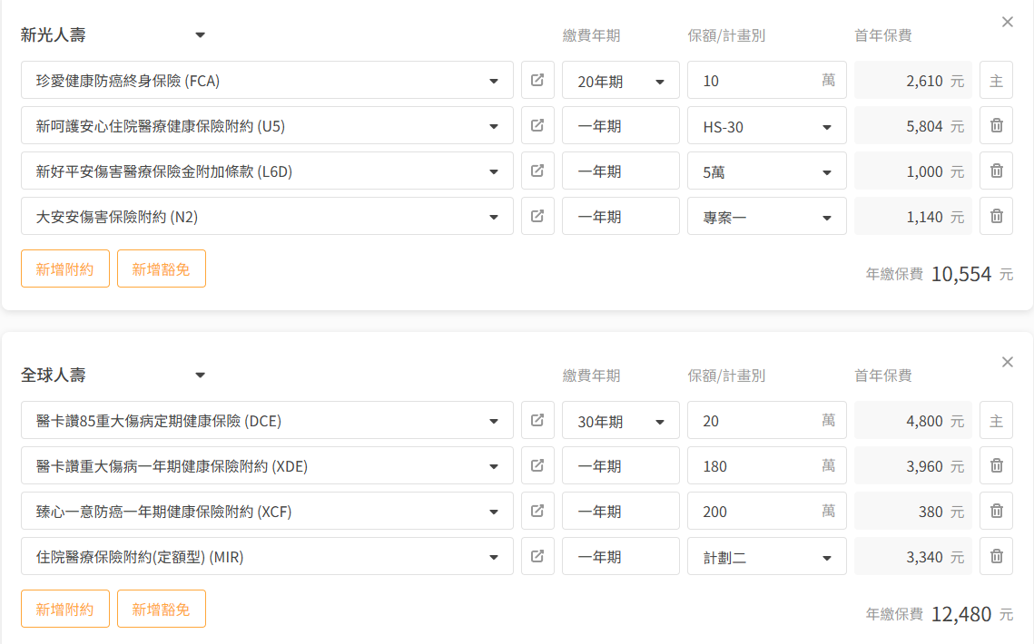Open the 30年期 payment term dropdown
The height and width of the screenshot is (644, 1034).
pos(621,421)
